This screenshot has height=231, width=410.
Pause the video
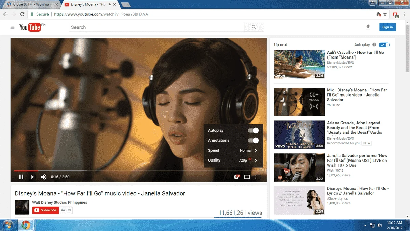click(x=21, y=177)
